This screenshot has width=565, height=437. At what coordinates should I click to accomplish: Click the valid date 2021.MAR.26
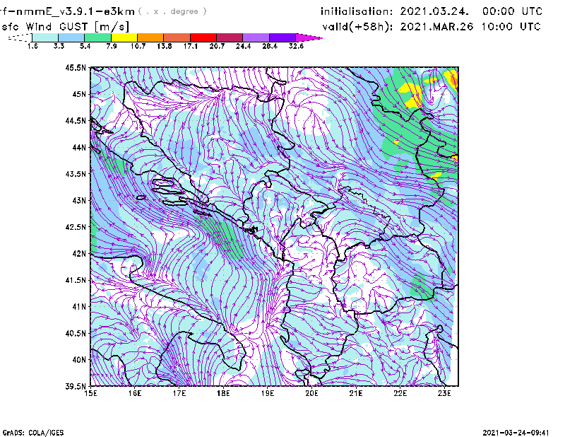click(436, 27)
